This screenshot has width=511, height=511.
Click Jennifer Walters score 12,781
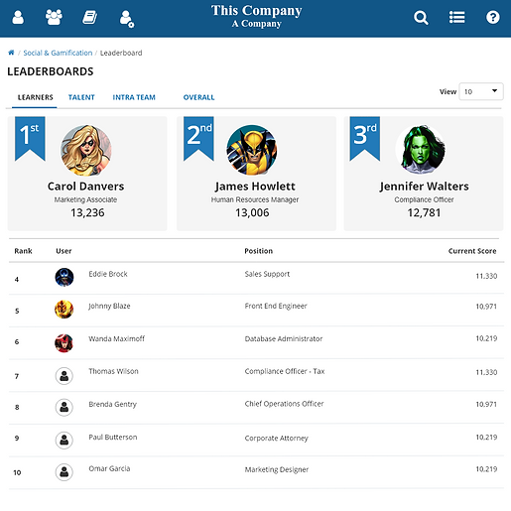424,212
